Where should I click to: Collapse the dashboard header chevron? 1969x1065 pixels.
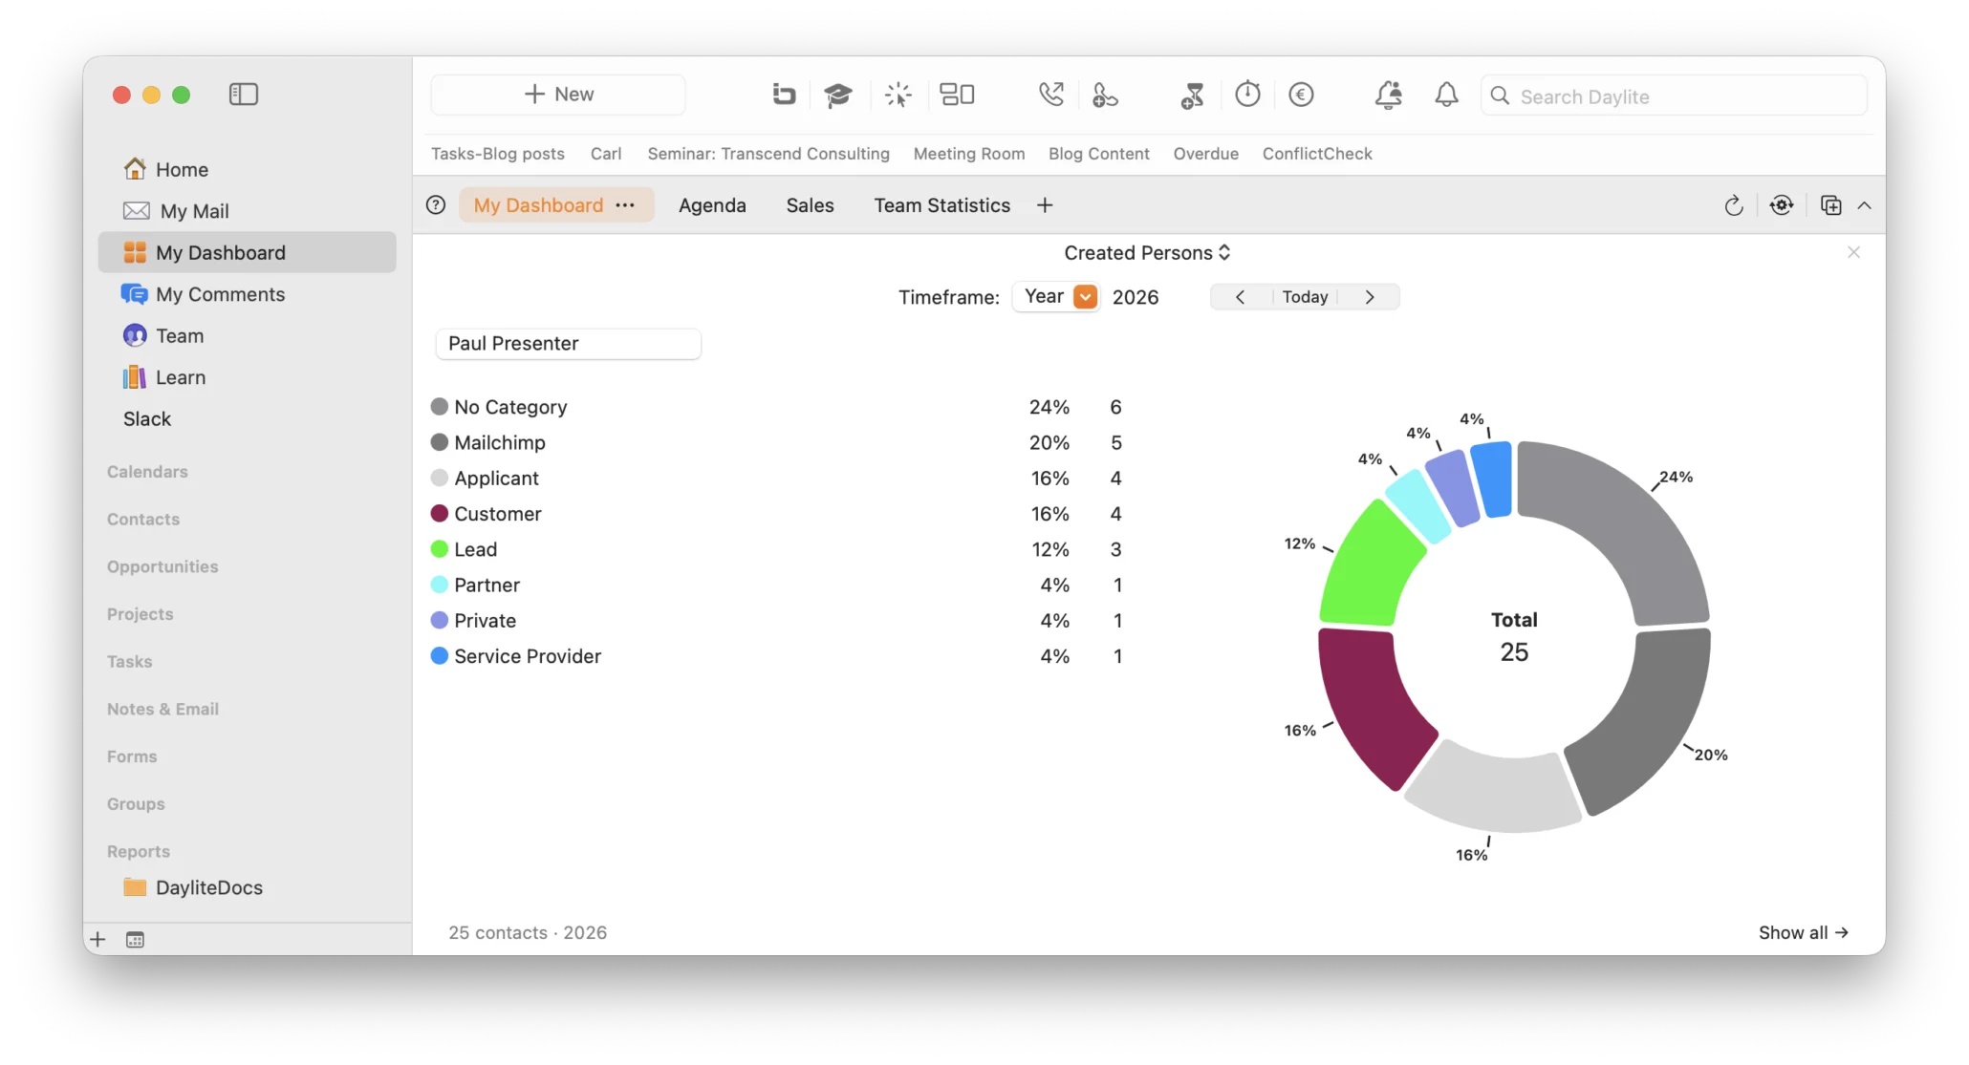coord(1864,205)
